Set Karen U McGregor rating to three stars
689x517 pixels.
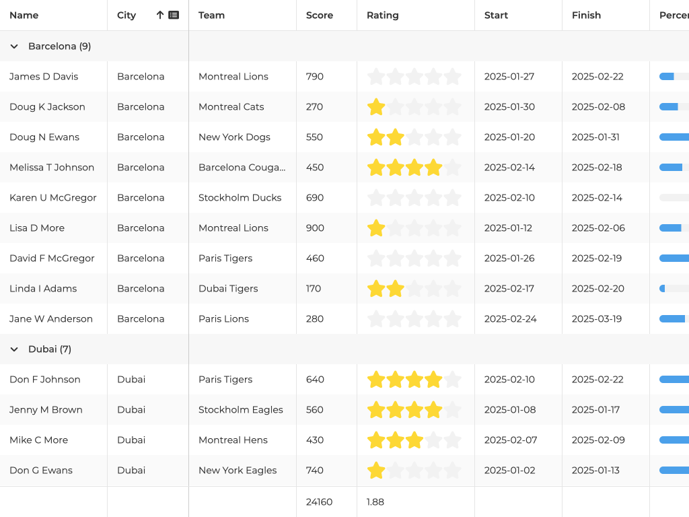(414, 198)
